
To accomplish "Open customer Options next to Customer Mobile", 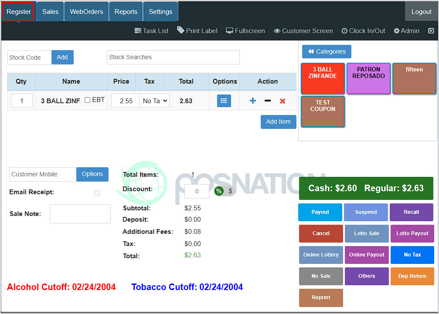I will point(92,174).
